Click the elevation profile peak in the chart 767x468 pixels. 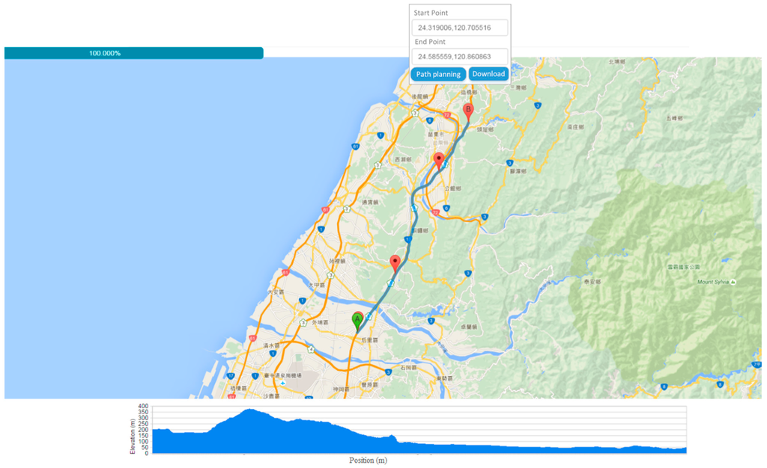(x=250, y=410)
